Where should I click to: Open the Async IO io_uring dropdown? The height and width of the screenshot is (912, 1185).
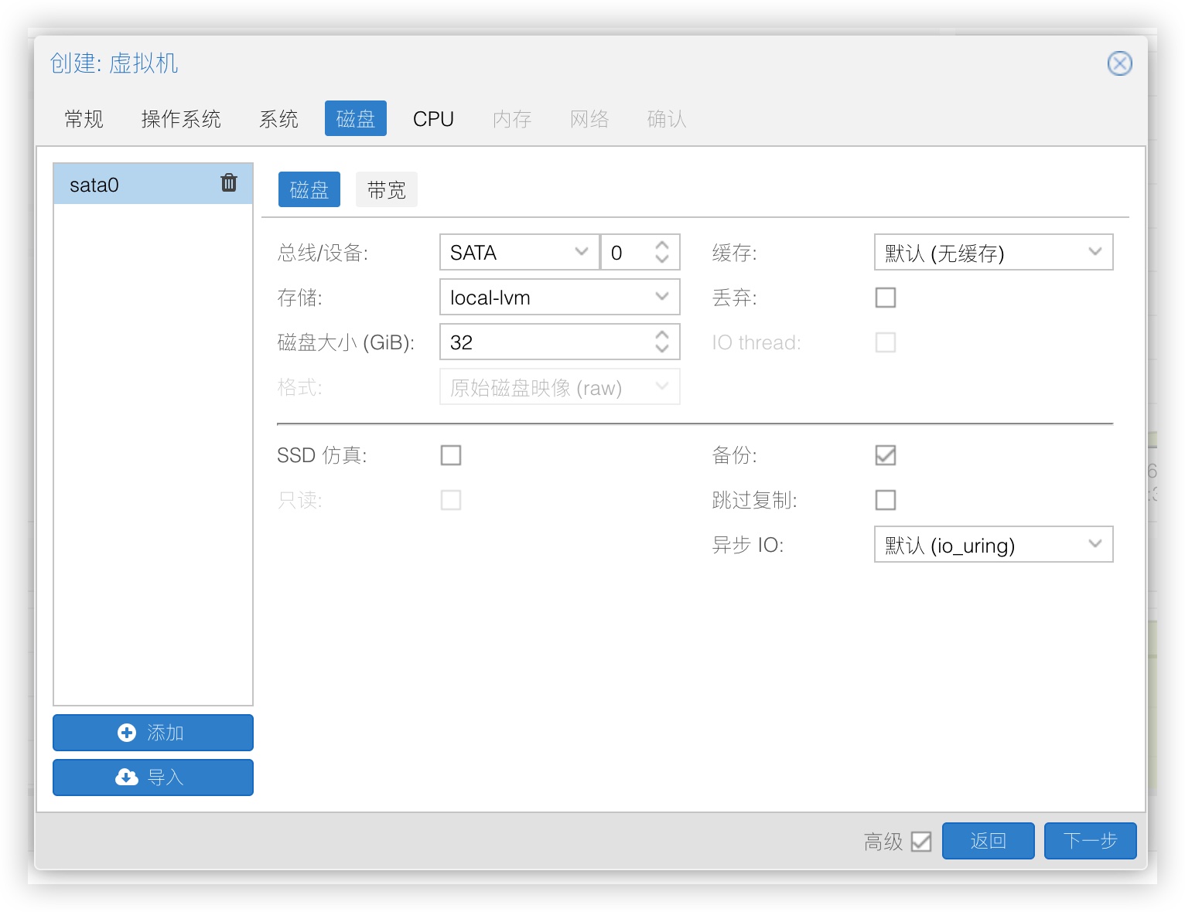pos(993,545)
